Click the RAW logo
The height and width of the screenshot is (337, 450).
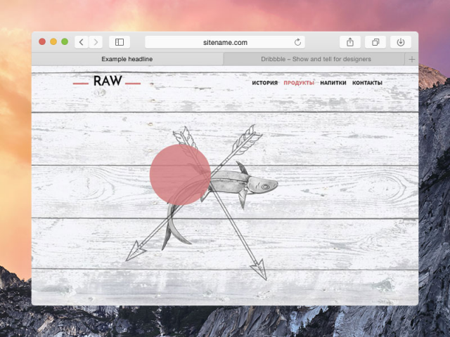tap(108, 81)
